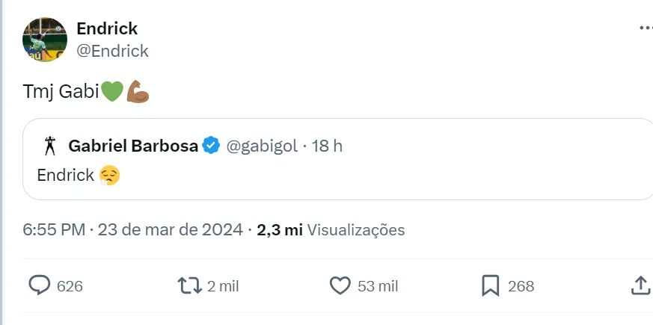This screenshot has height=325, width=653.
Task: Click the green heart emoji in the tweet
Action: 111,92
